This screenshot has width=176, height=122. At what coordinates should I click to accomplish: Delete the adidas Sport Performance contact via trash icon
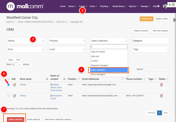pyautogui.click(x=161, y=85)
